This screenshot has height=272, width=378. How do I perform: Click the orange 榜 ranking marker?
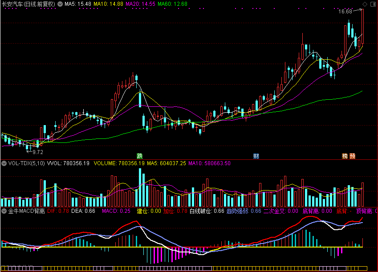pyautogui.click(x=345, y=156)
